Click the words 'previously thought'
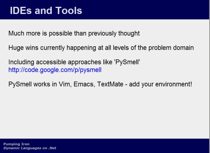210x153 pixels. pos(114,33)
